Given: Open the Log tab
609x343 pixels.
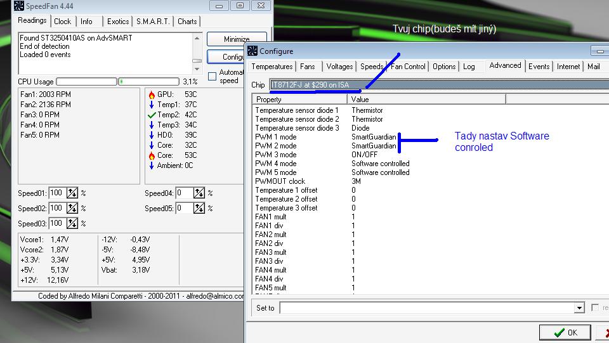Looking at the screenshot, I should pyautogui.click(x=469, y=67).
